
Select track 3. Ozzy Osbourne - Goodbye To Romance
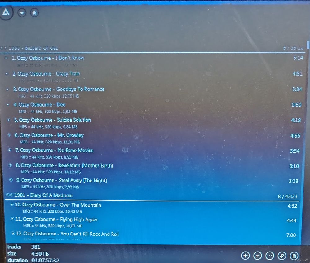click(59, 89)
